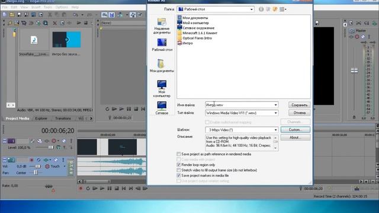
Task: Open the Папка location dropdown
Action: tap(251, 9)
